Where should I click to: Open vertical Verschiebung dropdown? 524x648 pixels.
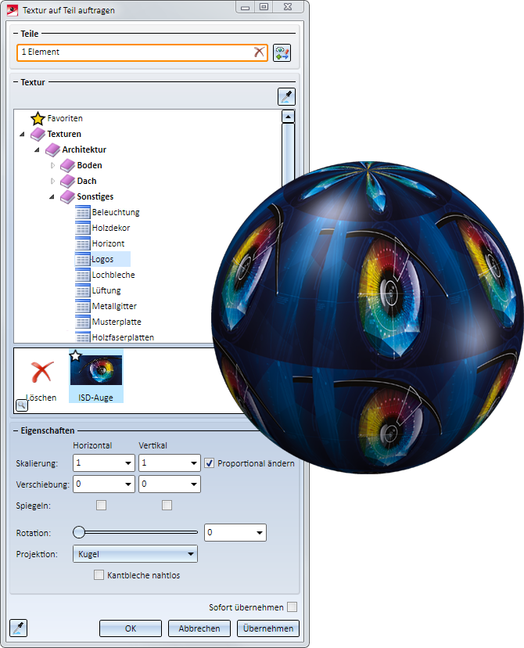click(194, 484)
